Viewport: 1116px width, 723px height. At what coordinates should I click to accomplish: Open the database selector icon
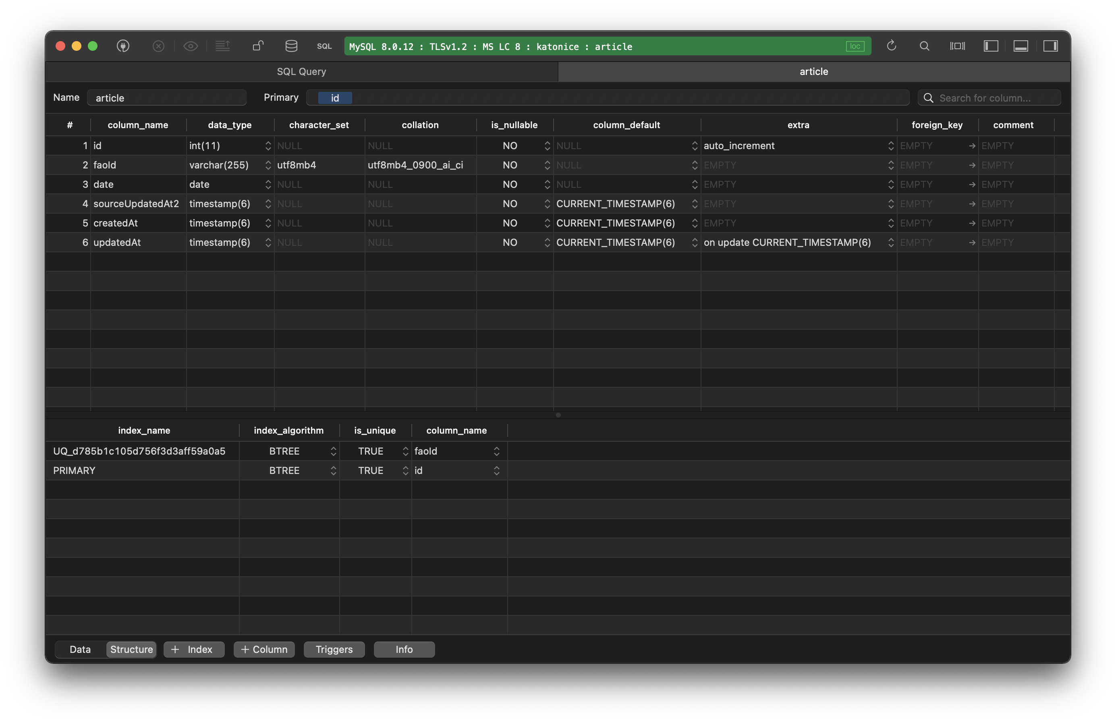[291, 46]
